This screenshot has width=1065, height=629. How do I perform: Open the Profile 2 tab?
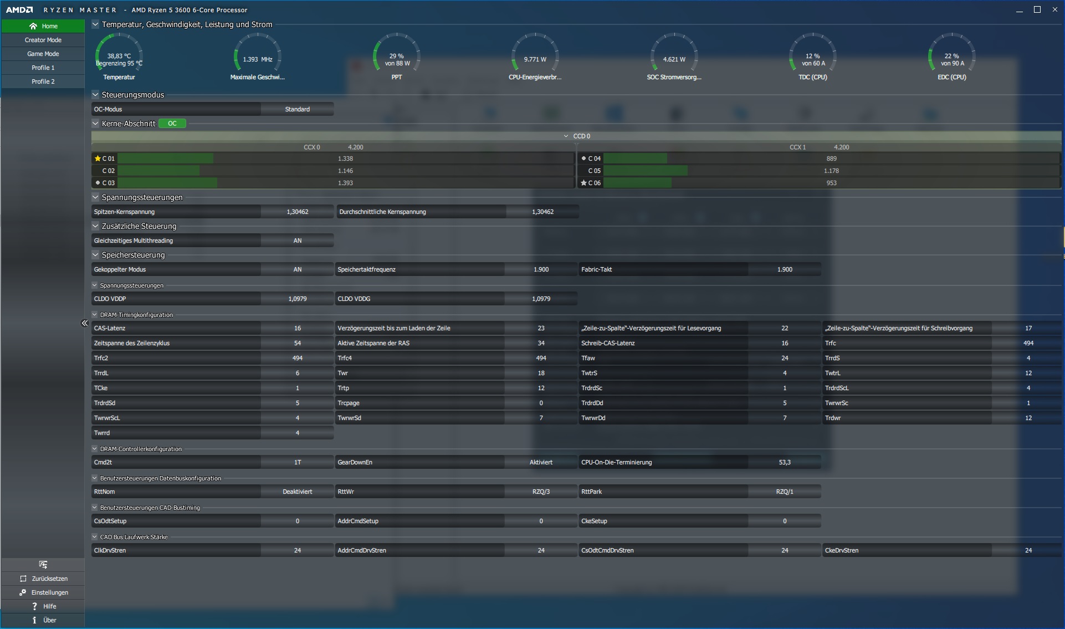click(x=43, y=81)
